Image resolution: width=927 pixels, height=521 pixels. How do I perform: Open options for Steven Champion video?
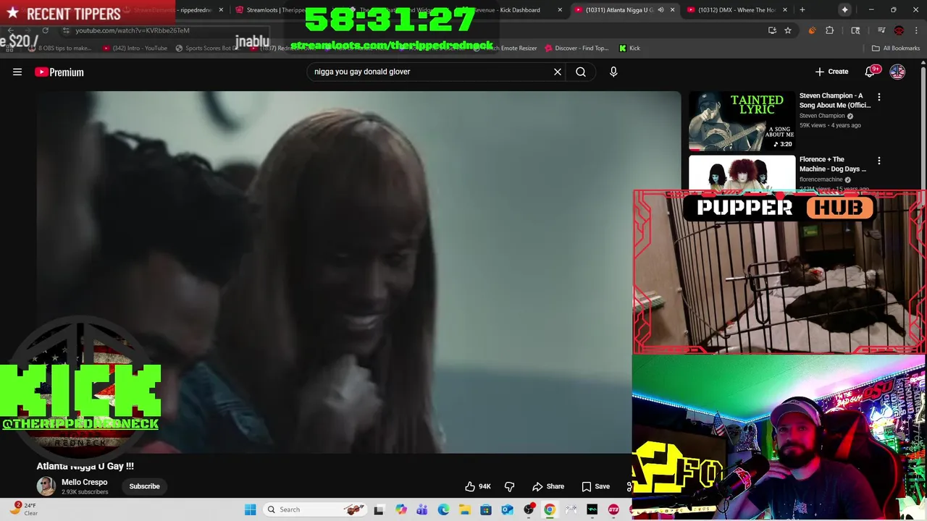[x=879, y=96]
